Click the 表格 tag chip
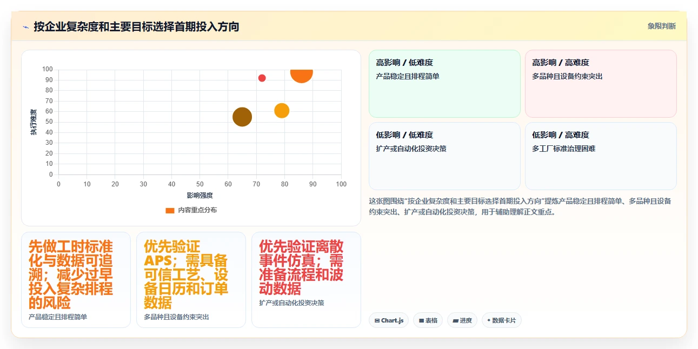 [x=428, y=320]
